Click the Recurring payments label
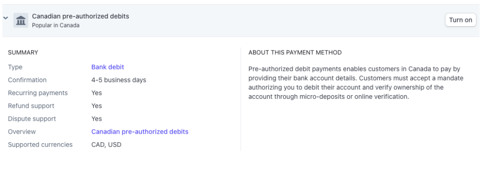 [x=38, y=93]
